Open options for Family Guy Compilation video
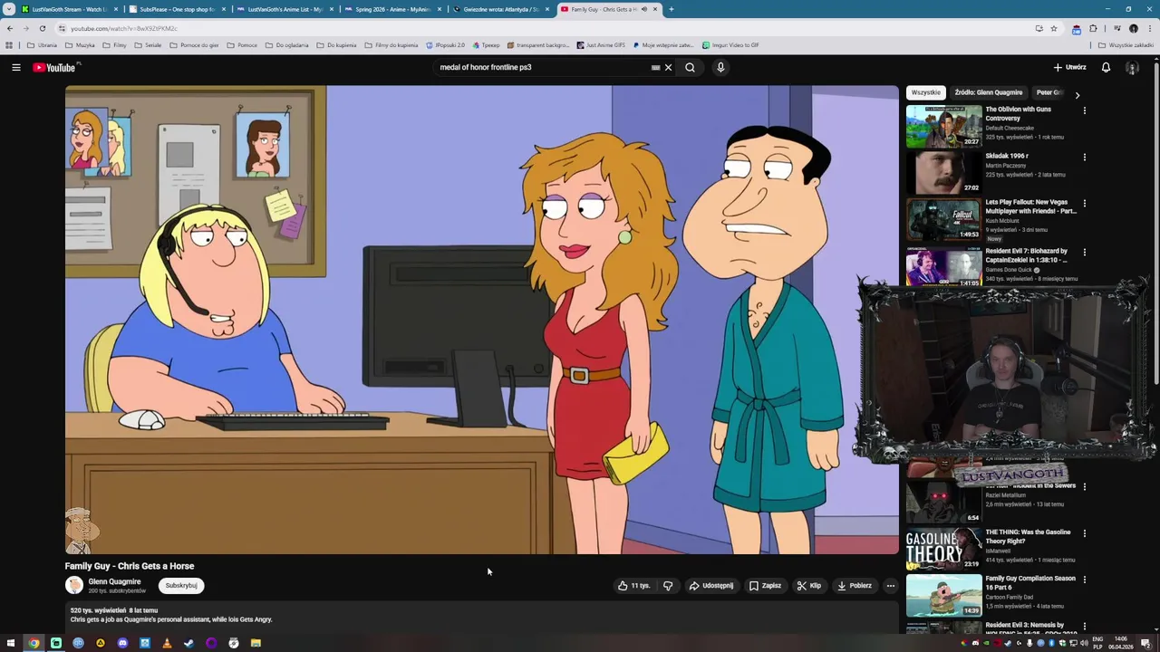 point(1084,580)
